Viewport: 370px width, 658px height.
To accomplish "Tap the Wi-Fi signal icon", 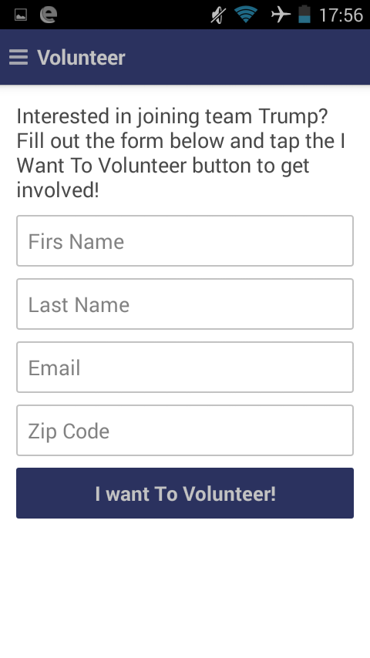I will coord(246,15).
